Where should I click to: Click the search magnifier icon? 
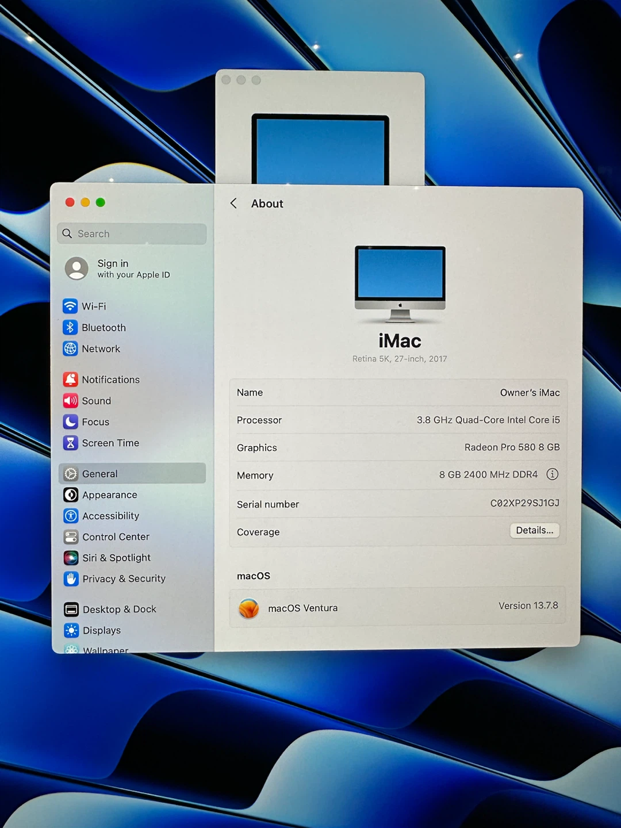coord(67,233)
